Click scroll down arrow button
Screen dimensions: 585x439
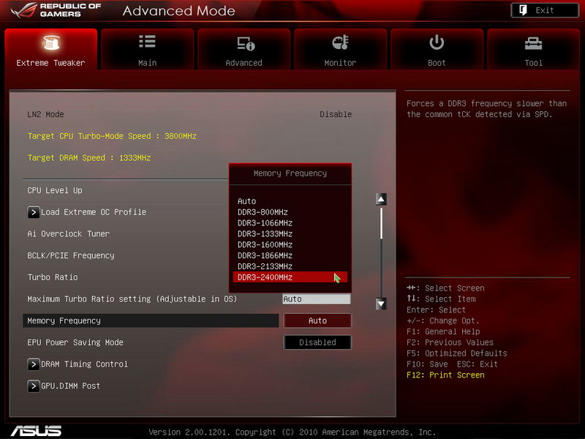(x=381, y=304)
